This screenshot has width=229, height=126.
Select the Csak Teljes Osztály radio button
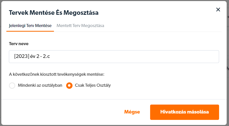(69, 85)
